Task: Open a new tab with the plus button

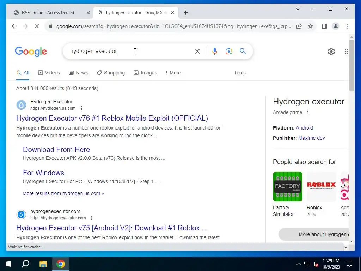Action: [x=186, y=13]
